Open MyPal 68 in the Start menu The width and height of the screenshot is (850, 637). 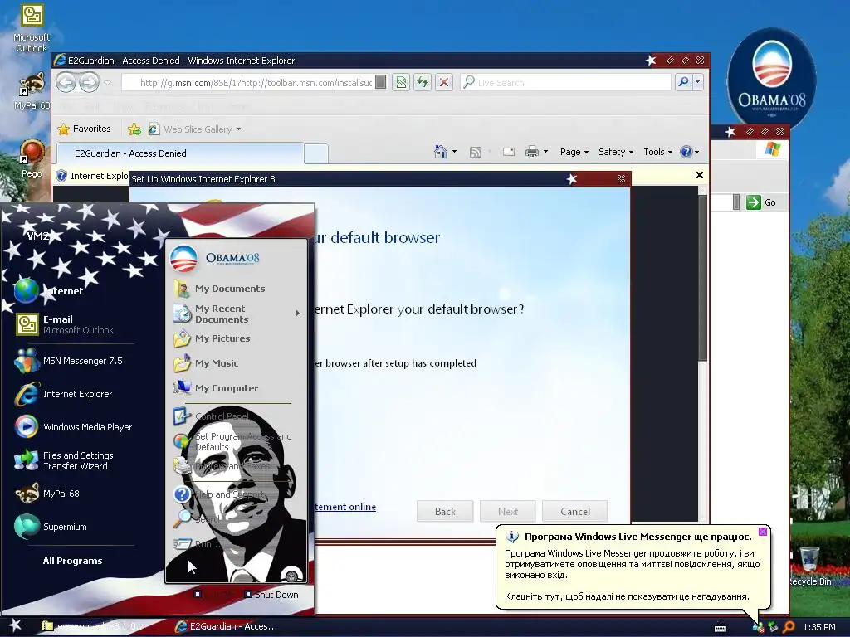75,494
